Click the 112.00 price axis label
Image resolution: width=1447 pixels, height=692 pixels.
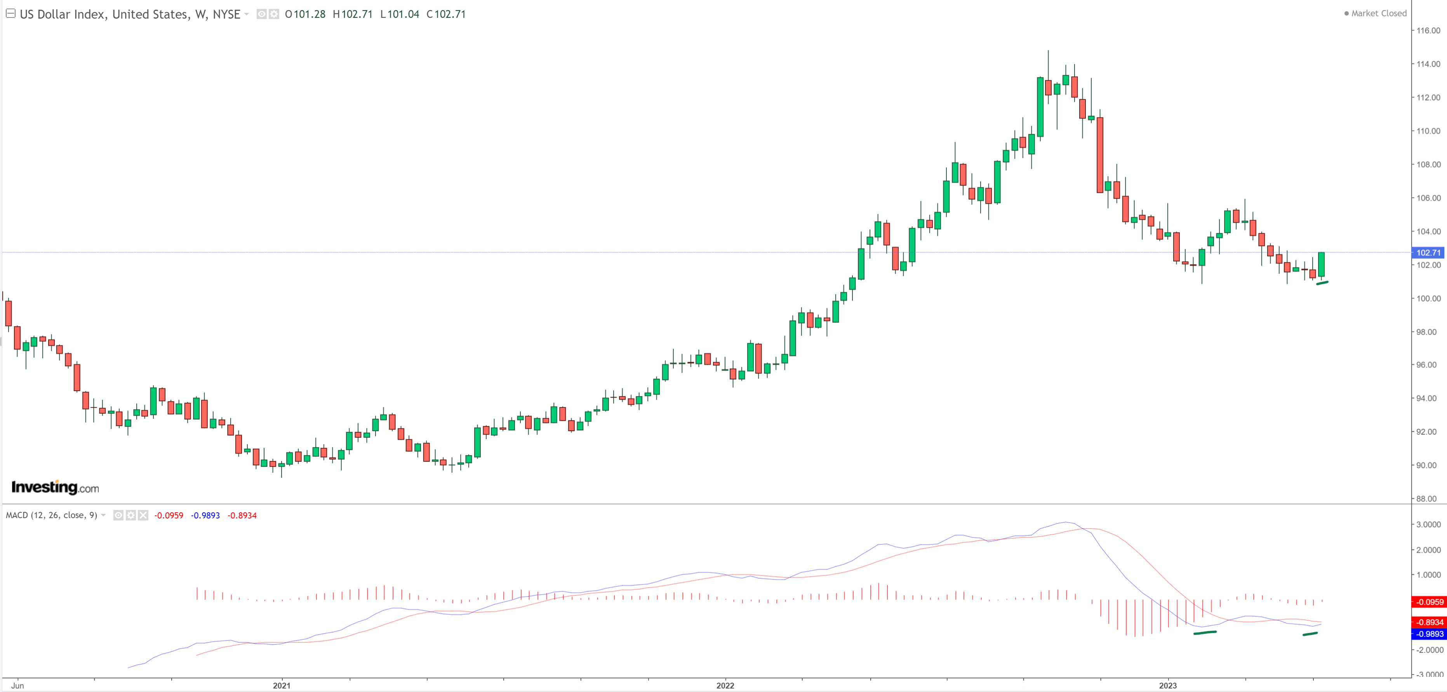coord(1428,98)
